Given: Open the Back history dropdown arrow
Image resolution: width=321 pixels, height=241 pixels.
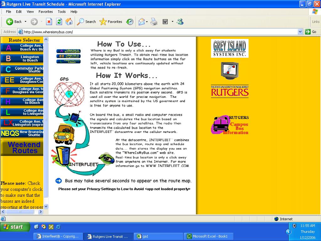Looking at the screenshot, I should point(26,22).
